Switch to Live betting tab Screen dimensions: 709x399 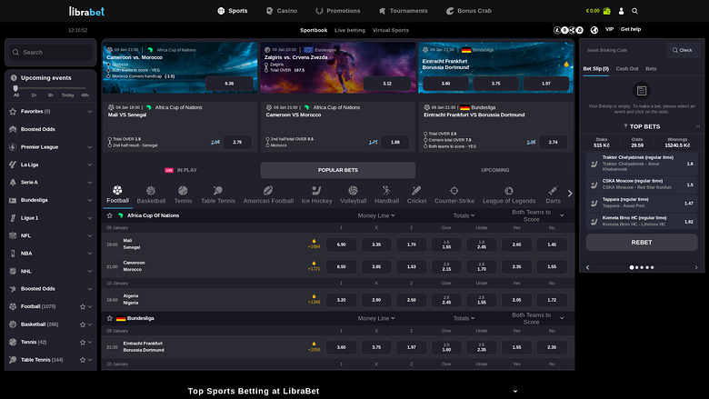click(x=350, y=30)
